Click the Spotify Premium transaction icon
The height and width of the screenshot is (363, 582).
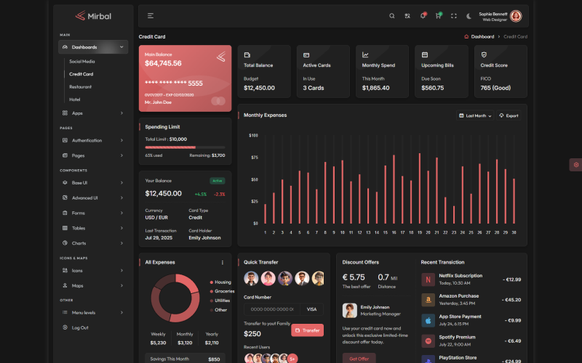428,340
